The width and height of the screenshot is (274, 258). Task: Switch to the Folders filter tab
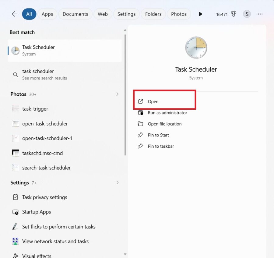[153, 14]
